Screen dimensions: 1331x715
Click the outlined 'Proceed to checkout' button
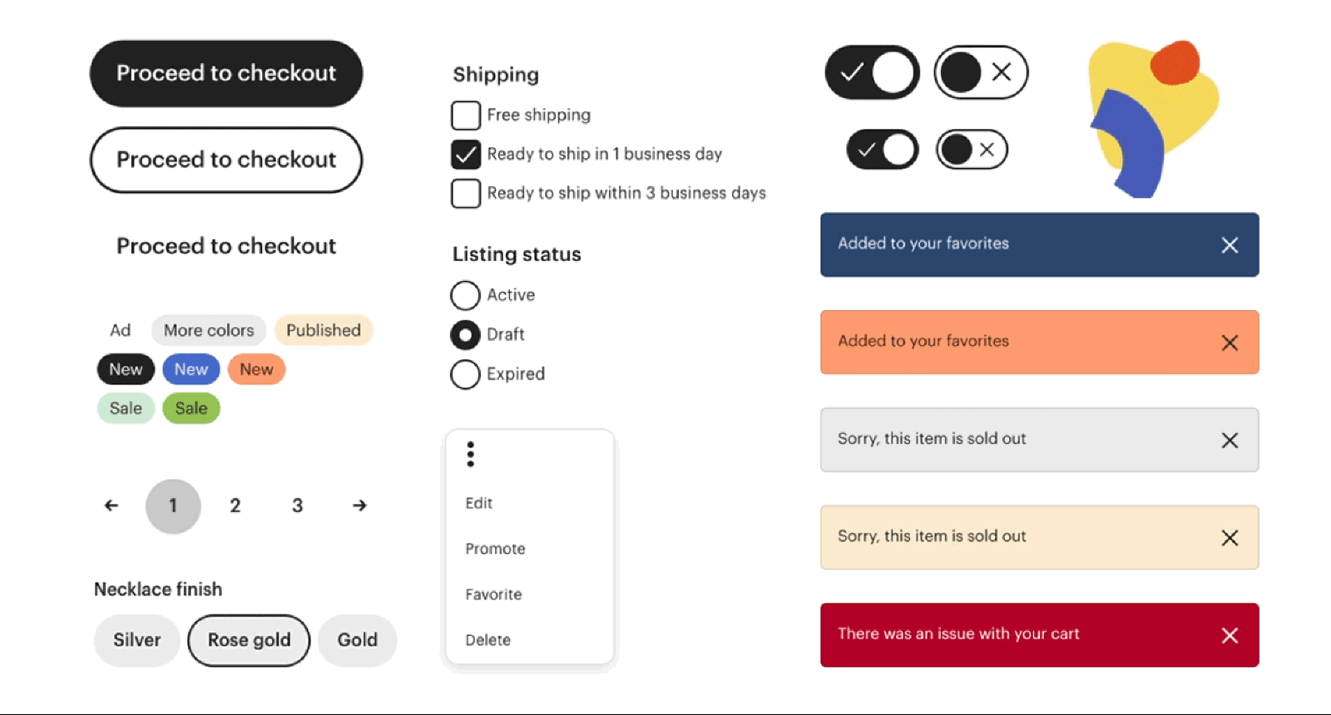coord(226,160)
